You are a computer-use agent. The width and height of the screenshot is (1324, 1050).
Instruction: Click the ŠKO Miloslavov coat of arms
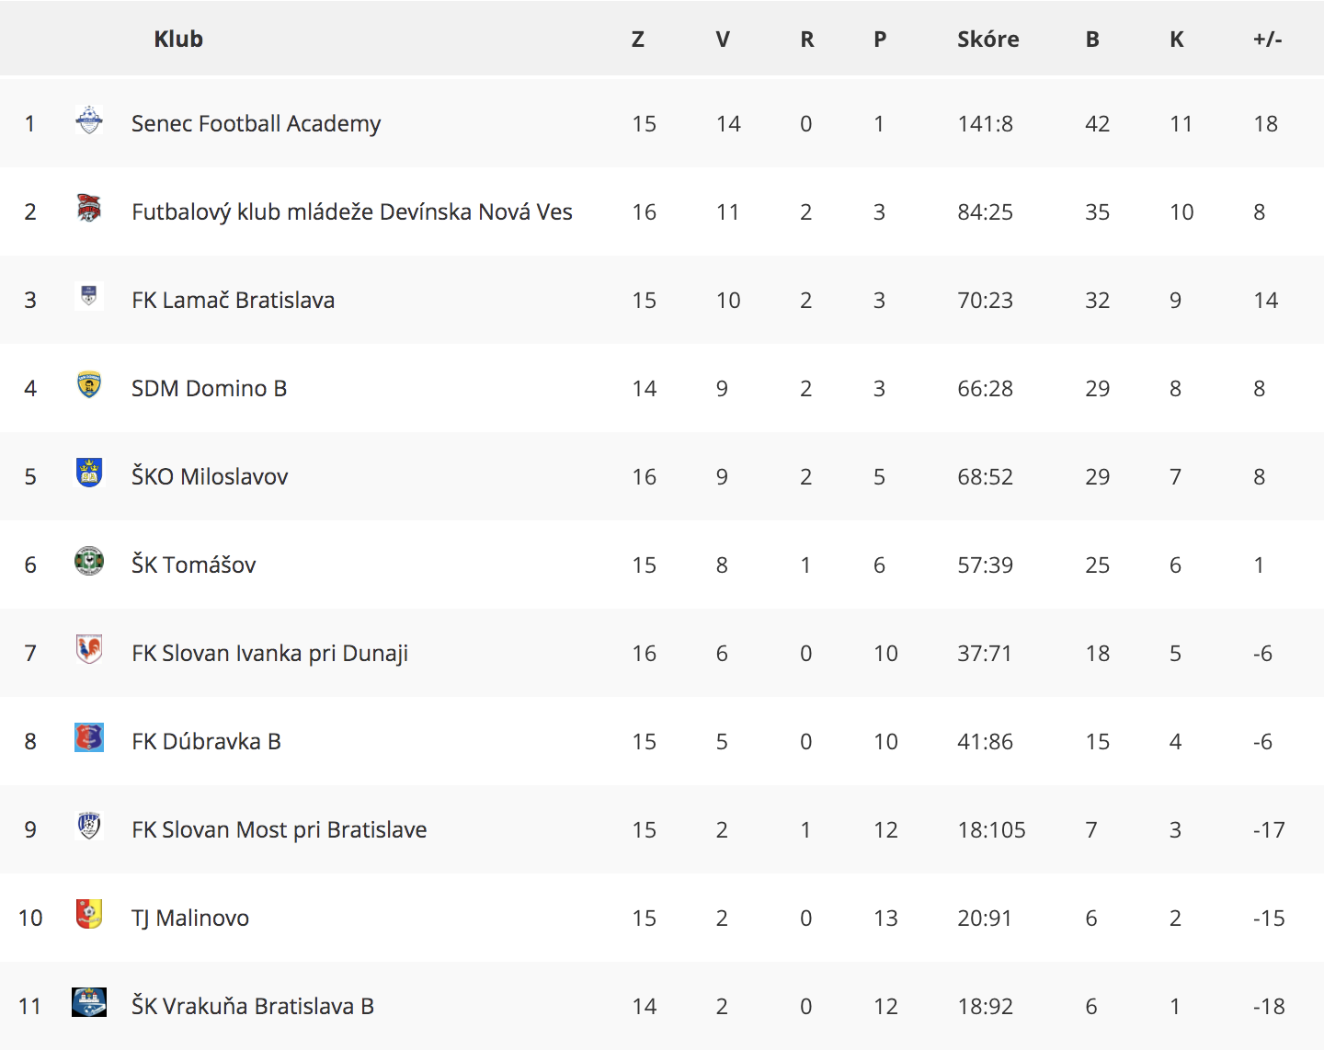89,473
